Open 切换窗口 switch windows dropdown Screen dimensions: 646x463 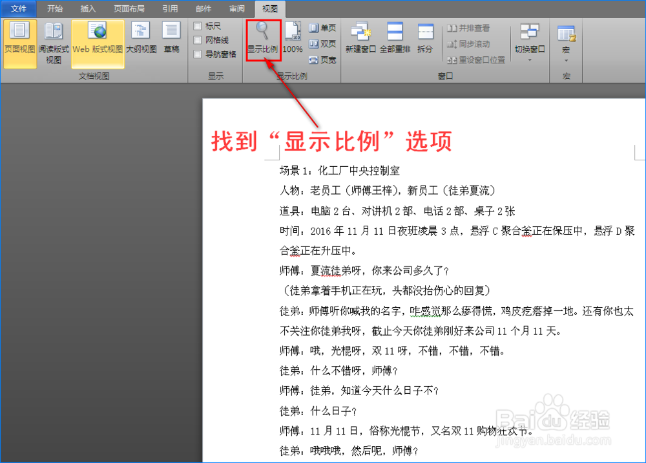click(530, 42)
